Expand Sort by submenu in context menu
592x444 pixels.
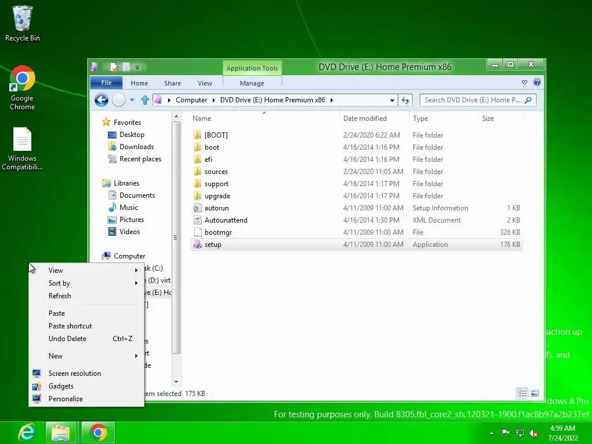87,283
